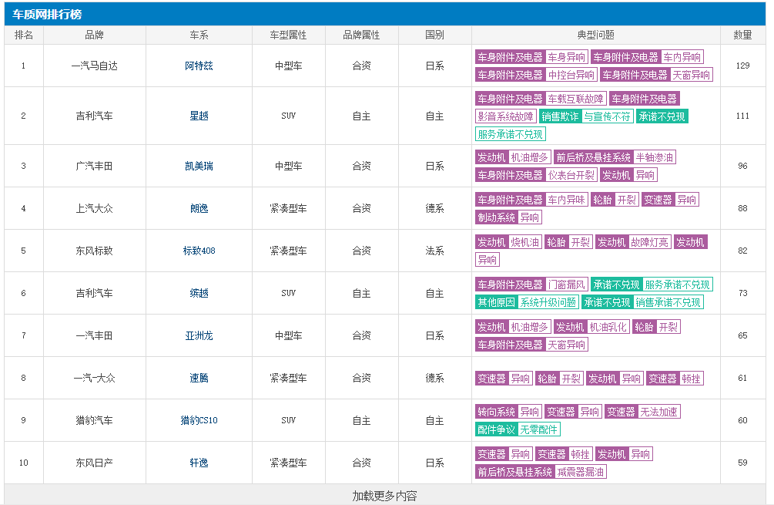Select the 减震器漏油 problem tag
Image resolution: width=774 pixels, height=505 pixels.
click(581, 472)
